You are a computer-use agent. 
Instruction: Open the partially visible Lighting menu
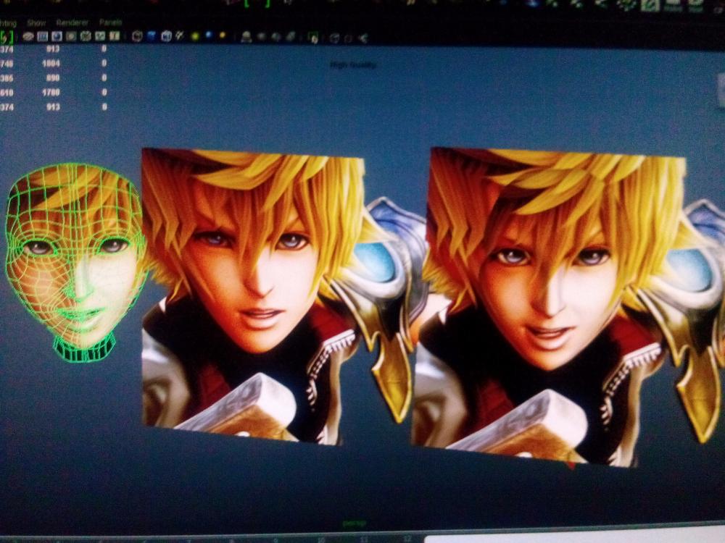click(8, 23)
